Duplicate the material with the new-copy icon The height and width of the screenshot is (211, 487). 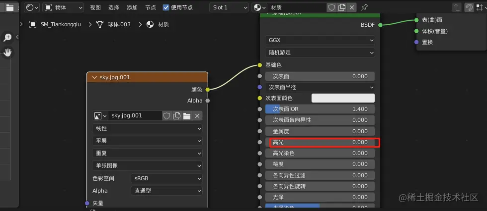[342, 7]
